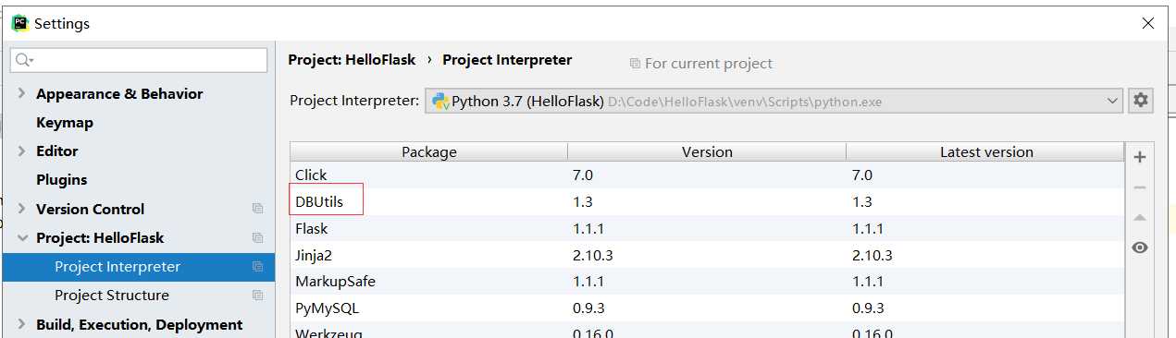Screen dimensions: 1176x338
Task: Click Jinja2 version 2.10.3 cell
Action: [593, 255]
